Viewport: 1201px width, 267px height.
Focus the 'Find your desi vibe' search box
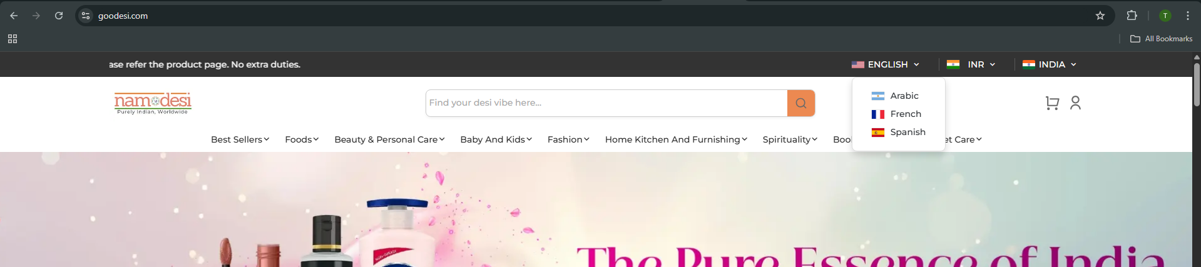coord(606,103)
